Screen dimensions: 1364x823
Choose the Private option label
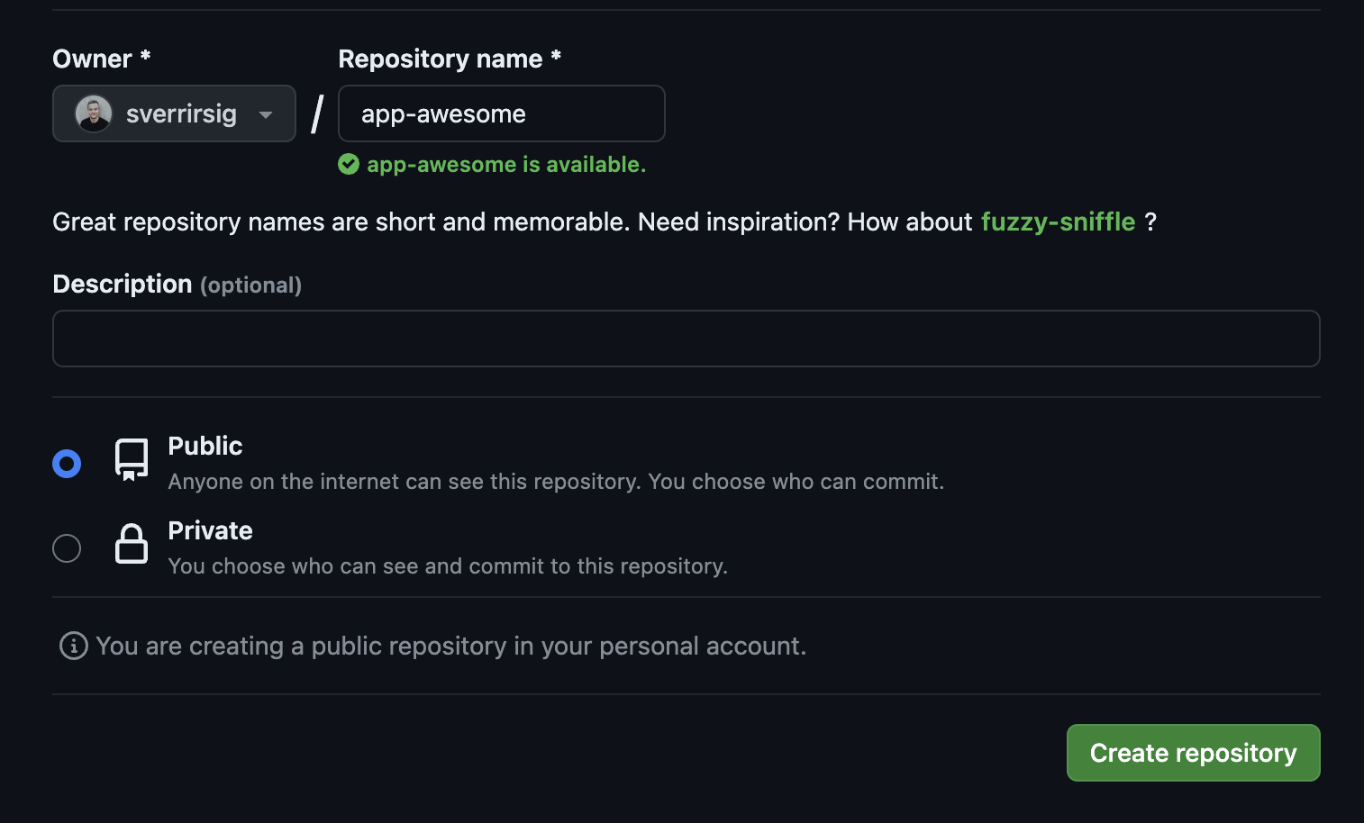[210, 530]
